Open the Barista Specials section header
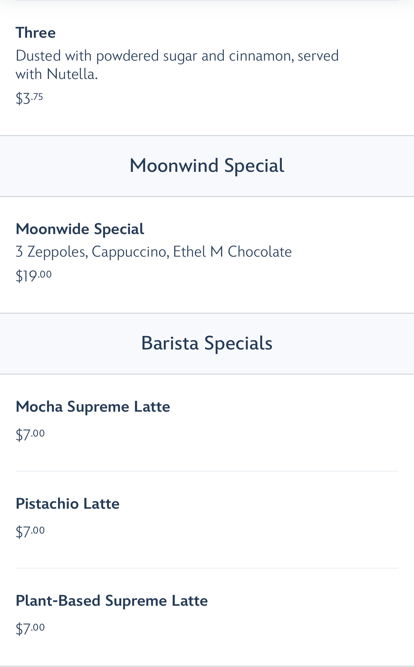Image resolution: width=414 pixels, height=667 pixels. click(207, 343)
